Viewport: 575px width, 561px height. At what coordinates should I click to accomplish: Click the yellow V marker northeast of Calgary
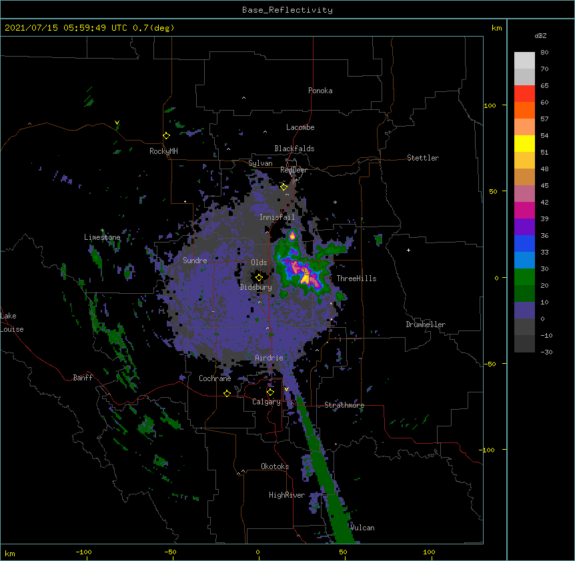(286, 389)
